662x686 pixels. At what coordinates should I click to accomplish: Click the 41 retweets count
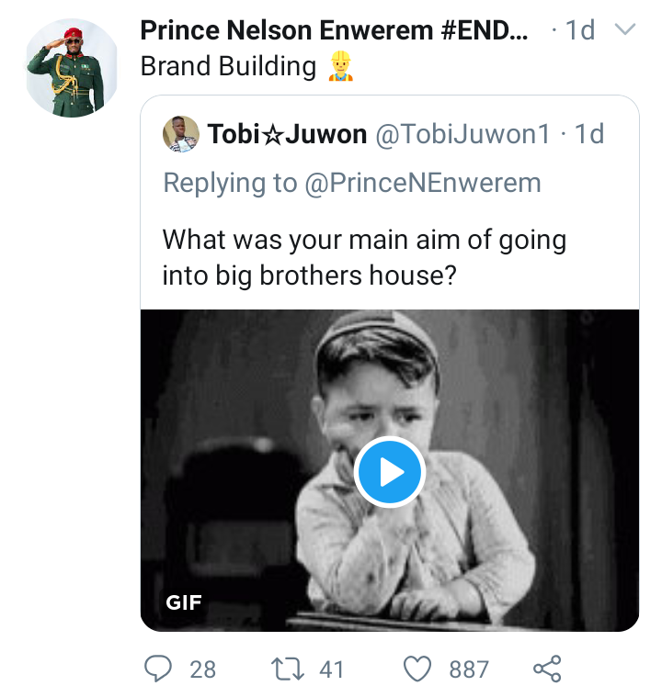(x=331, y=669)
